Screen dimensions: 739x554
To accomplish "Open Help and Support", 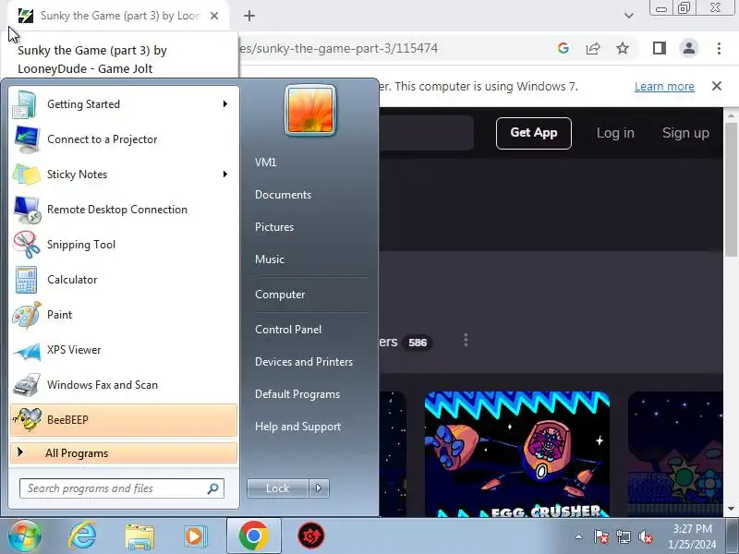I will 297,427.
